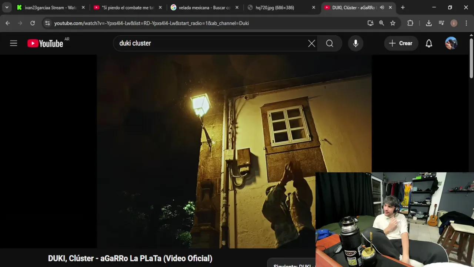Image resolution: width=474 pixels, height=267 pixels.
Task: Install the app via the address bar icon
Action: coord(370,23)
